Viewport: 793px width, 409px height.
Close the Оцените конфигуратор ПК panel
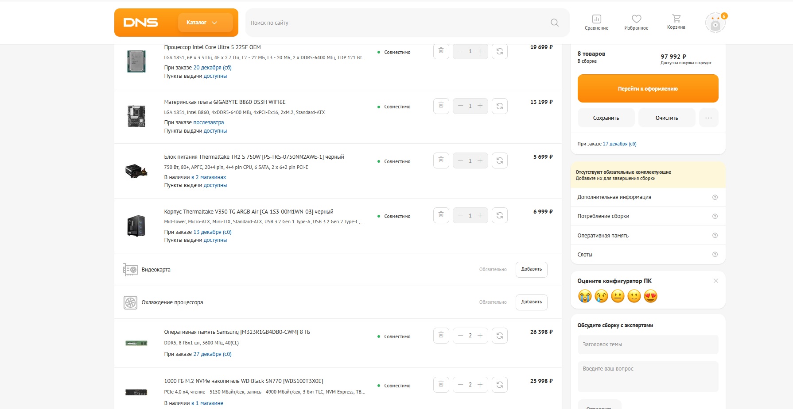pos(715,281)
